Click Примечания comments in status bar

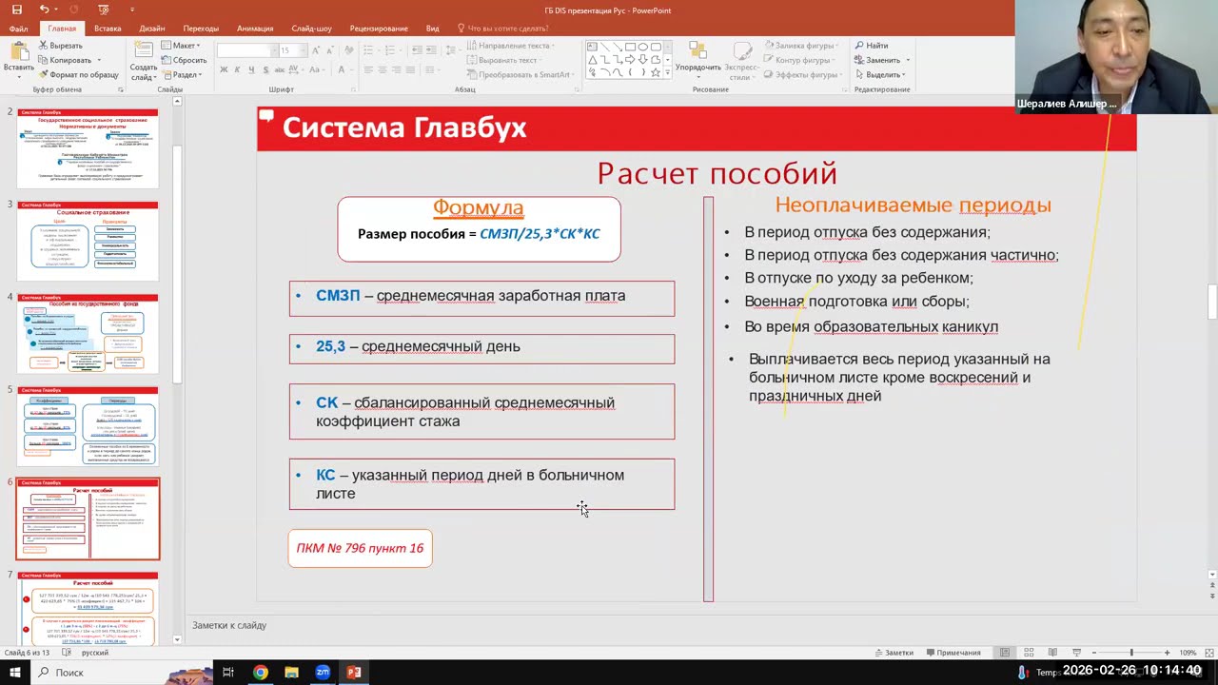coord(953,653)
